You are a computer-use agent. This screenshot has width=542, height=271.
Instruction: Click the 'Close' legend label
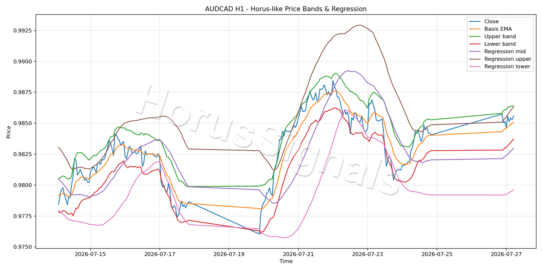pos(491,22)
